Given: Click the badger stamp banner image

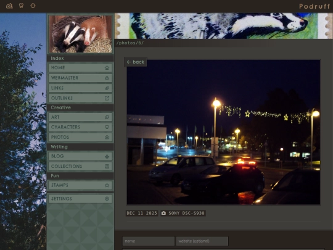Looking at the screenshot, I should coord(224,26).
